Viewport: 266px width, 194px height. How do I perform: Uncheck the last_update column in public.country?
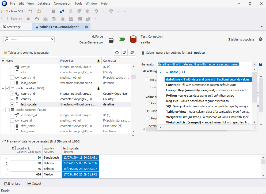click(12, 104)
